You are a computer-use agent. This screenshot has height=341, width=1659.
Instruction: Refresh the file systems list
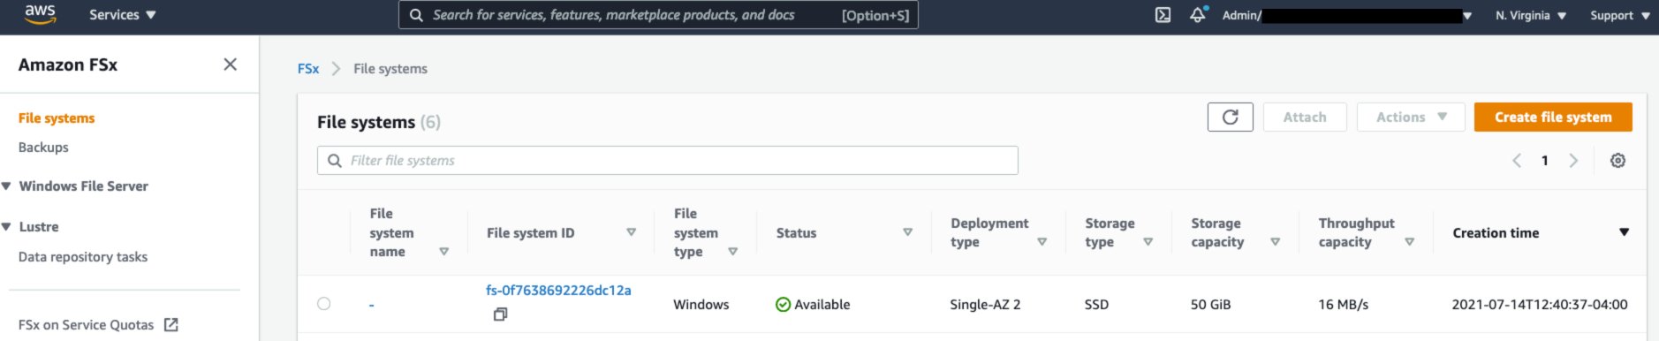coord(1231,117)
